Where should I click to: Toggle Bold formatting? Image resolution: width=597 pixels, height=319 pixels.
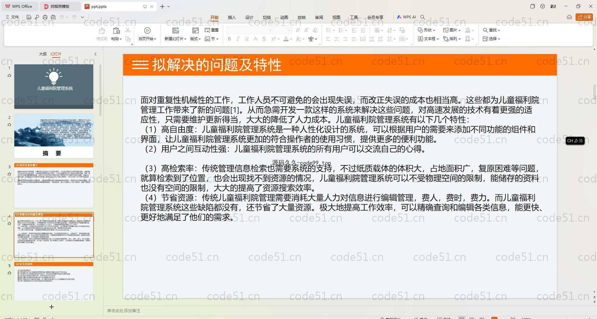click(x=229, y=39)
